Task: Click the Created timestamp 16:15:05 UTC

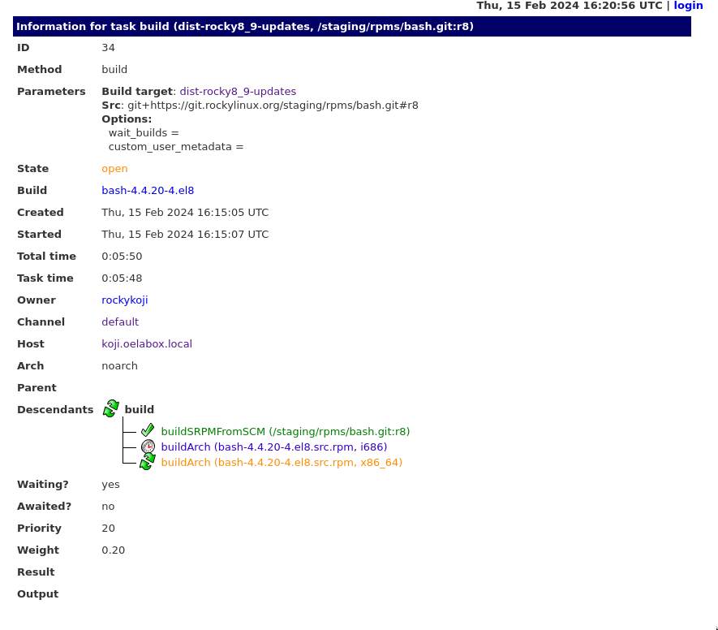Action: tap(185, 213)
